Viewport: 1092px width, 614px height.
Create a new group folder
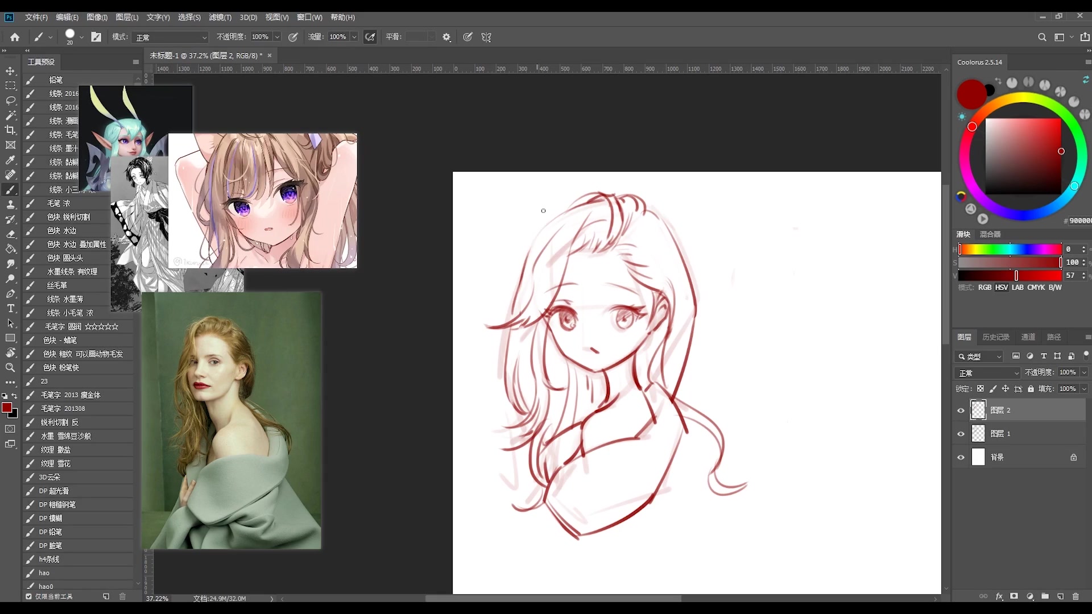(1045, 596)
